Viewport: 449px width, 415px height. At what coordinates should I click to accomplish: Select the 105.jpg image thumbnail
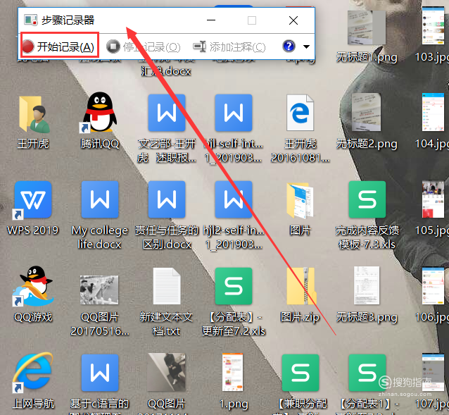(x=433, y=199)
